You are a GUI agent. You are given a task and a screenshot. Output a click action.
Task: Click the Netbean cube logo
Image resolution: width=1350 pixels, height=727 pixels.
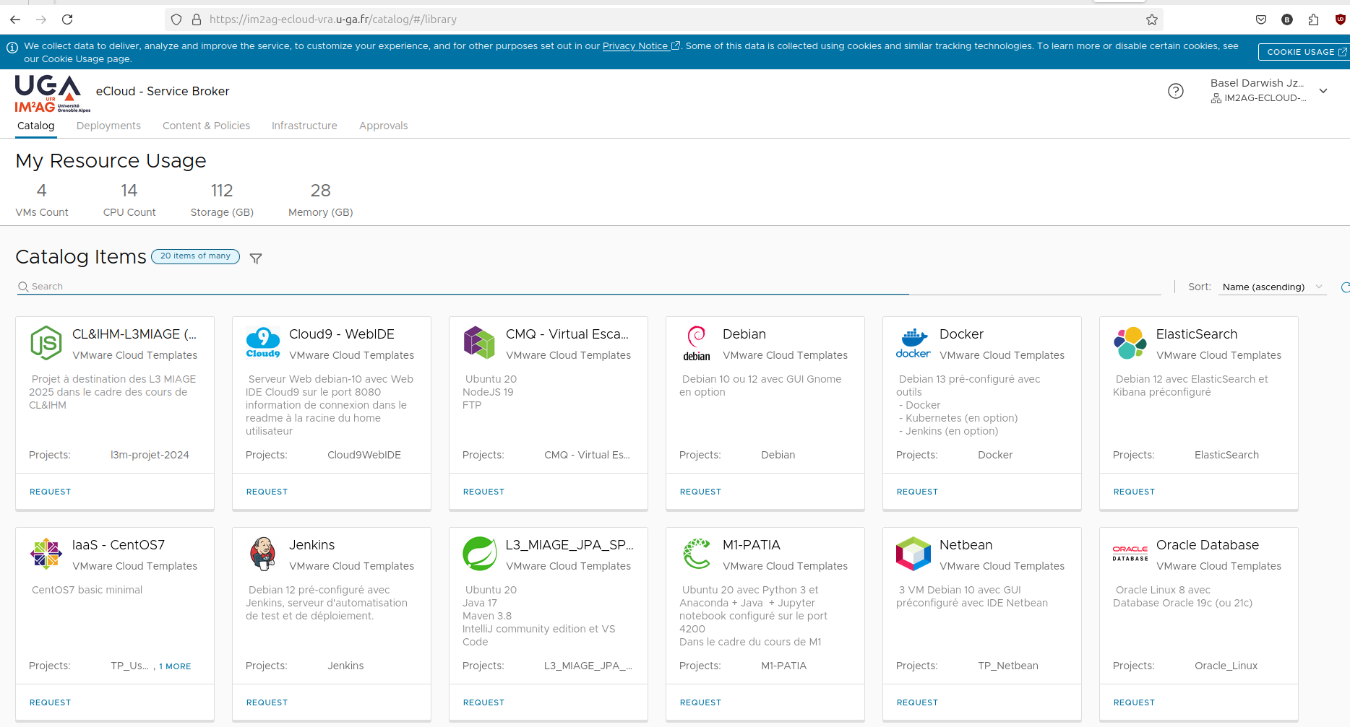tap(913, 554)
